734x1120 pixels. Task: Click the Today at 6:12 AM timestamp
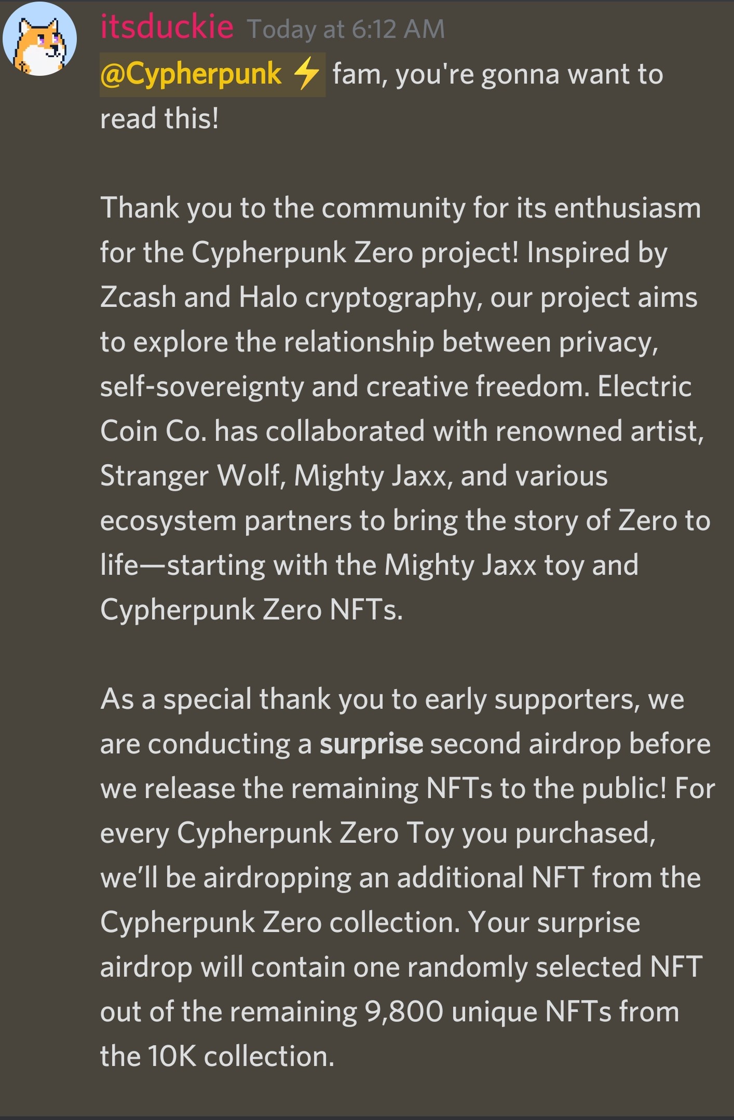[346, 29]
